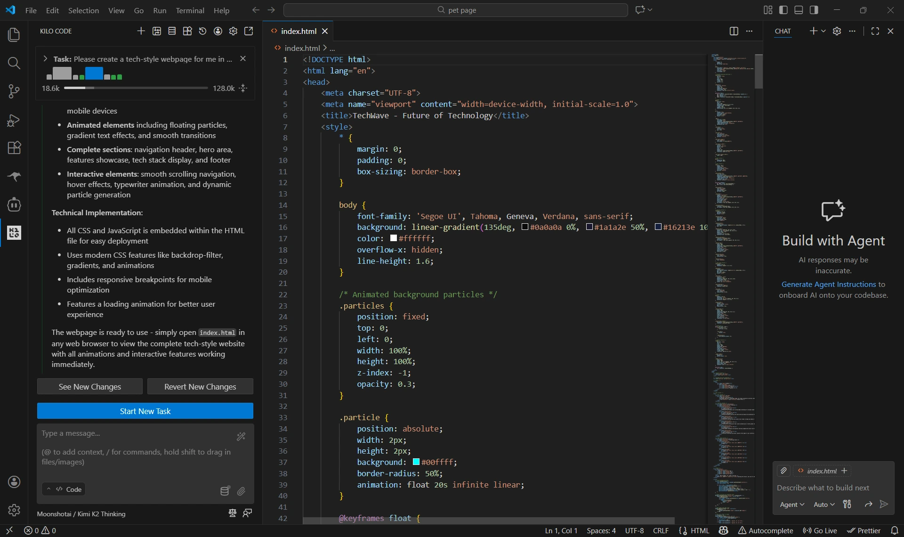Image resolution: width=904 pixels, height=537 pixels.
Task: Toggle the bottom panel visibility
Action: [799, 9]
